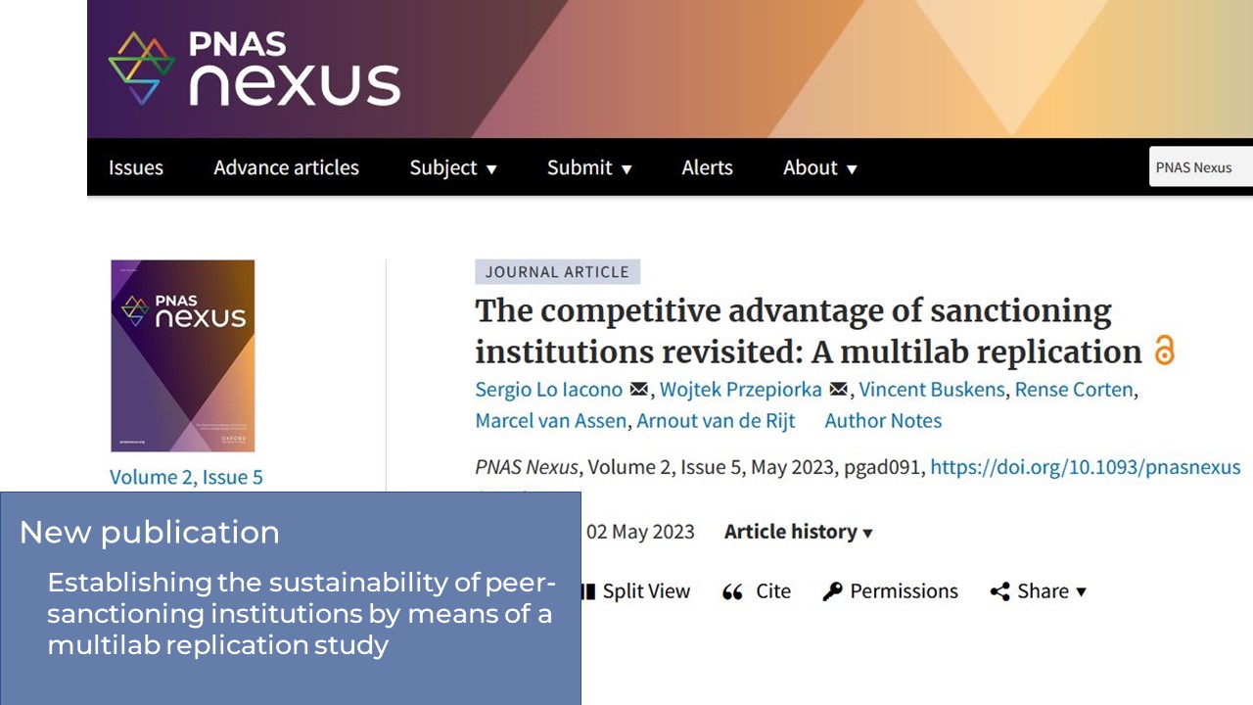This screenshot has width=1253, height=705.
Task: Click envelope icon after Wojtek Przepiorka
Action: (x=839, y=389)
